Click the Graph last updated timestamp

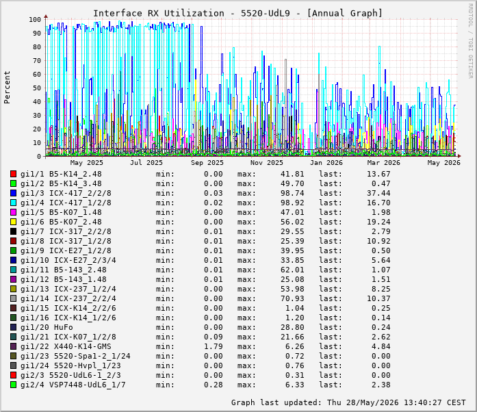348,402
